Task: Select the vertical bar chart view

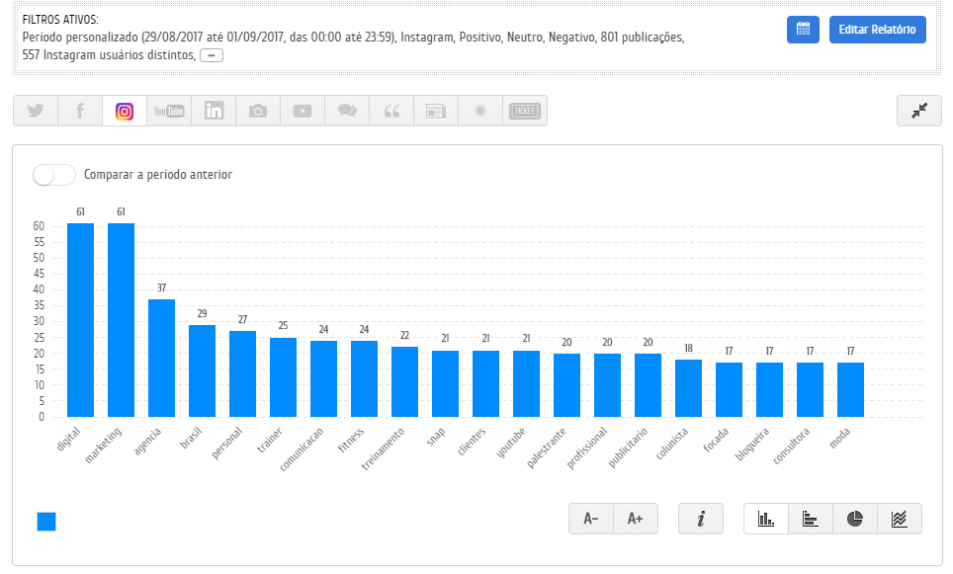Action: pos(766,519)
